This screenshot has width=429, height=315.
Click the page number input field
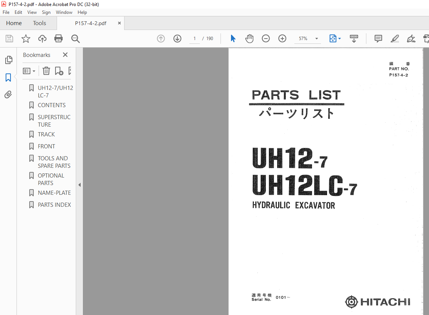[195, 39]
